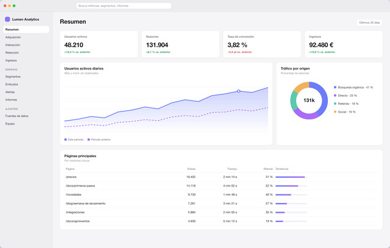The height and width of the screenshot is (248, 390).
Task: Open the Últimos 30 días date range selector
Action: tap(369, 23)
